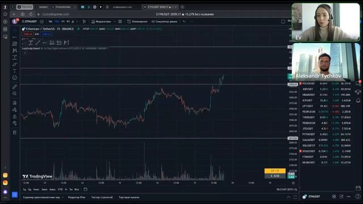Click favorite toolbar text cursor icon
The image size is (363, 204).
coord(31,42)
